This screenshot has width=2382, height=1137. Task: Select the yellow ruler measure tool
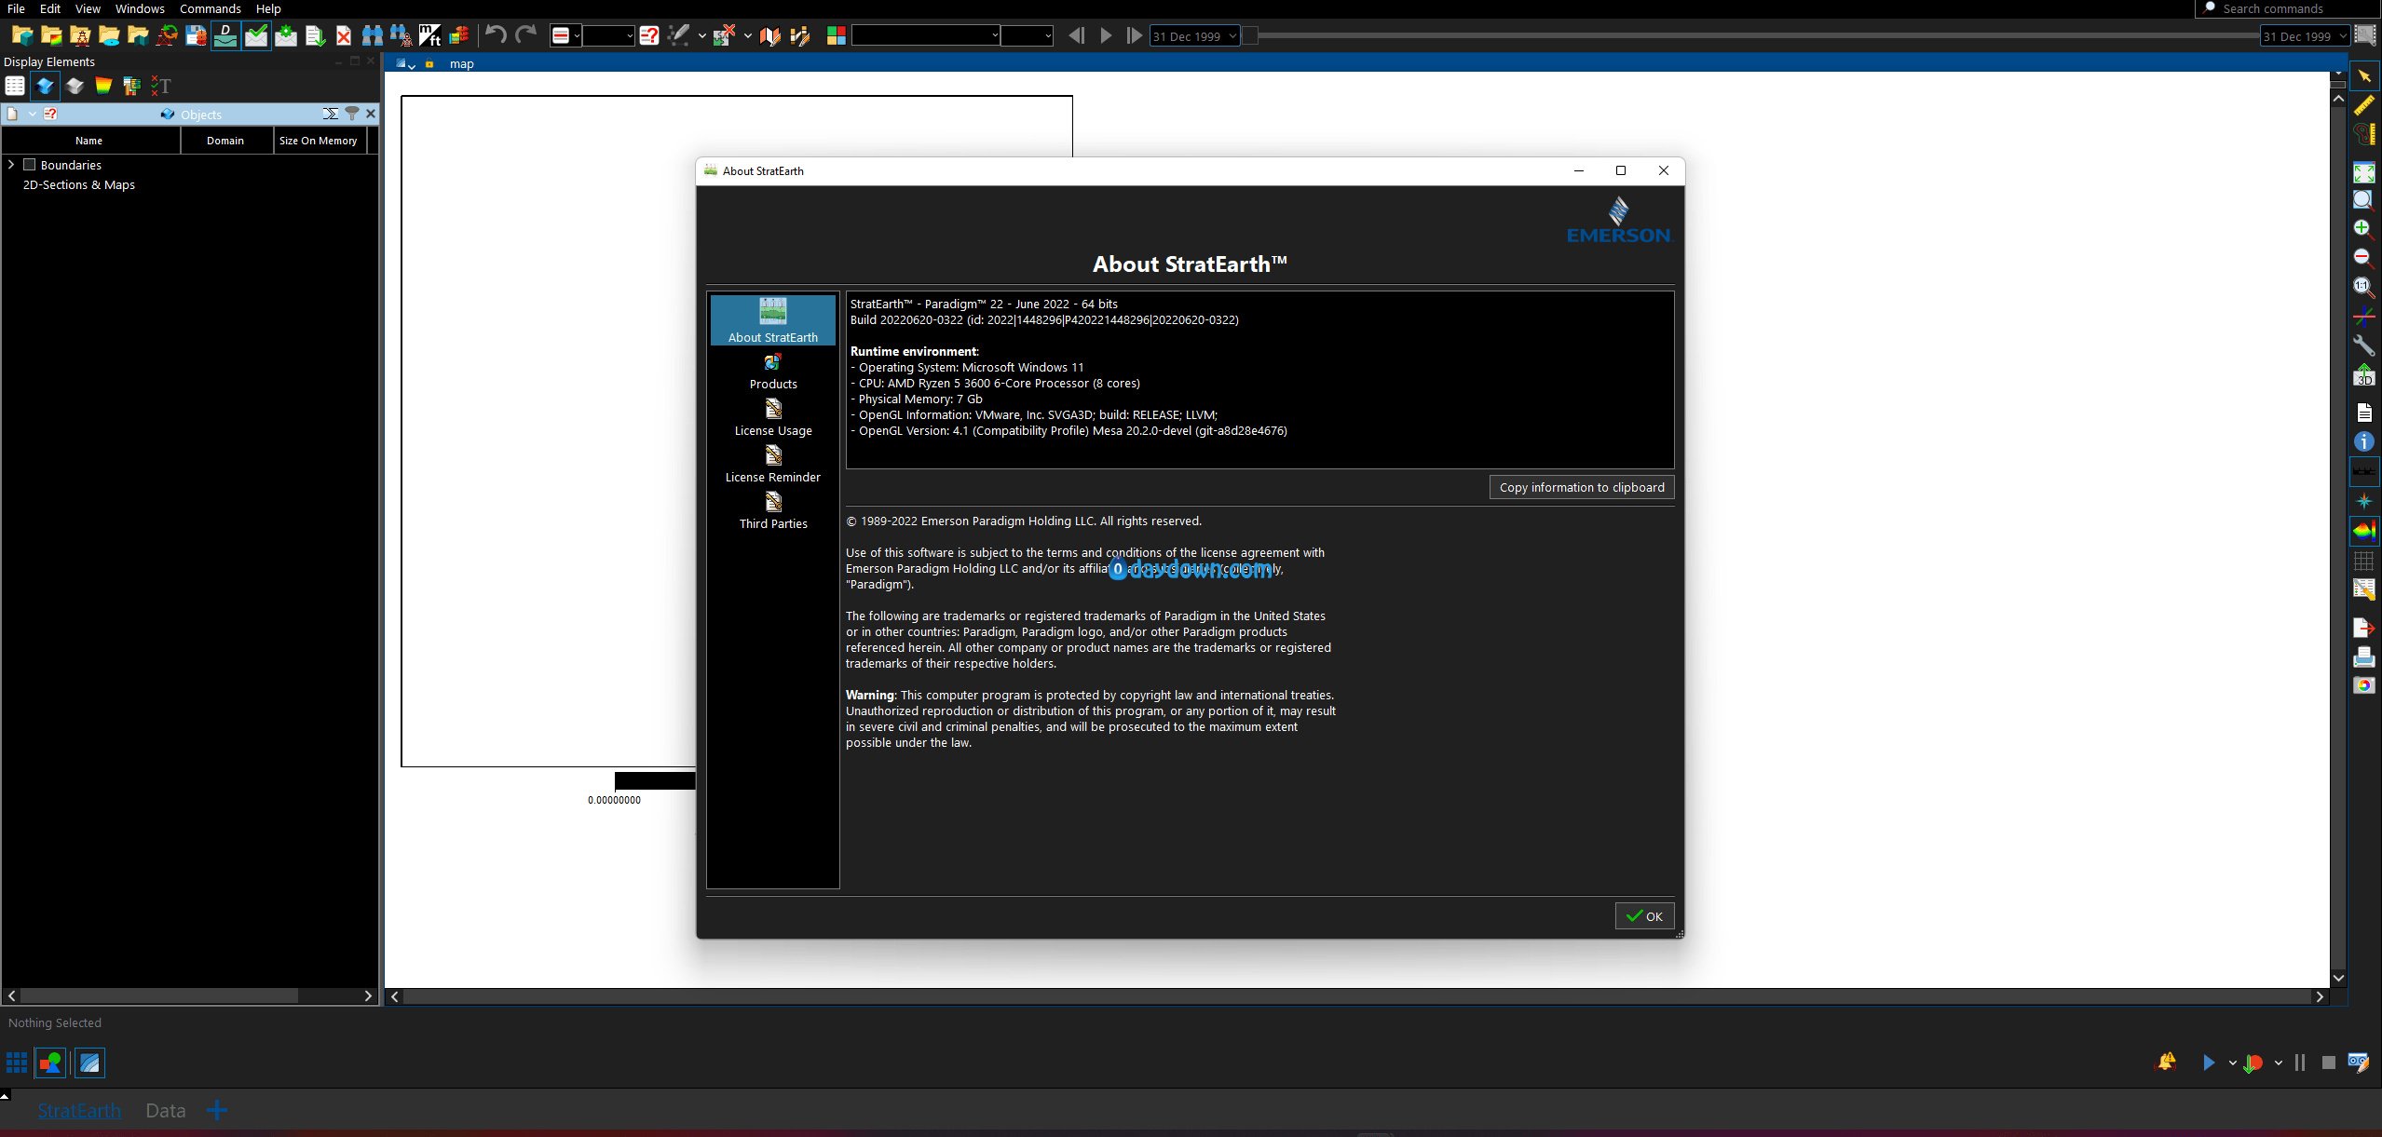pos(2363,105)
